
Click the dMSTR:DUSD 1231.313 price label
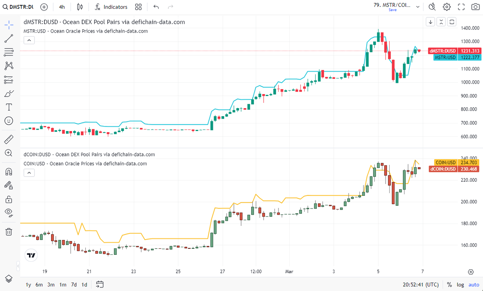[455, 51]
